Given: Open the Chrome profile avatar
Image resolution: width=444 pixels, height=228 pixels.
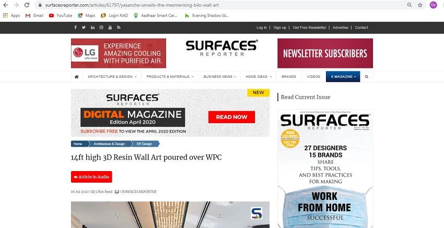Looking at the screenshot, I should click(x=433, y=5).
